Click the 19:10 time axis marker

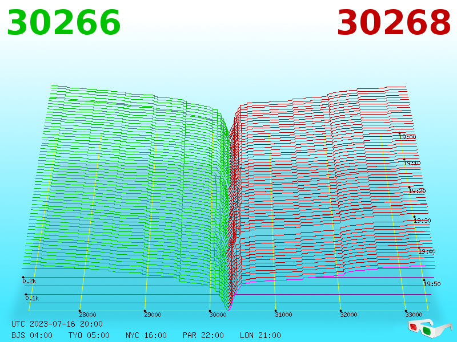pos(412,163)
